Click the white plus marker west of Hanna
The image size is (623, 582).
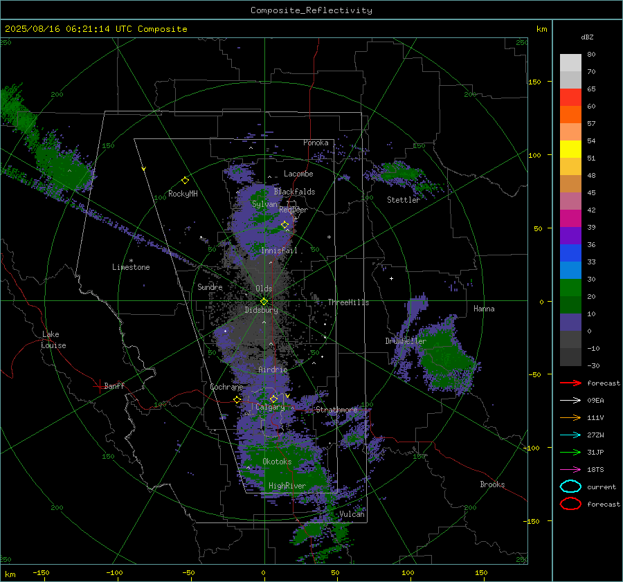point(391,278)
